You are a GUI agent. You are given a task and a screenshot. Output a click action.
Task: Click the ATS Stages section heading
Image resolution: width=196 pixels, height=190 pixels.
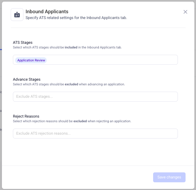[23, 42]
